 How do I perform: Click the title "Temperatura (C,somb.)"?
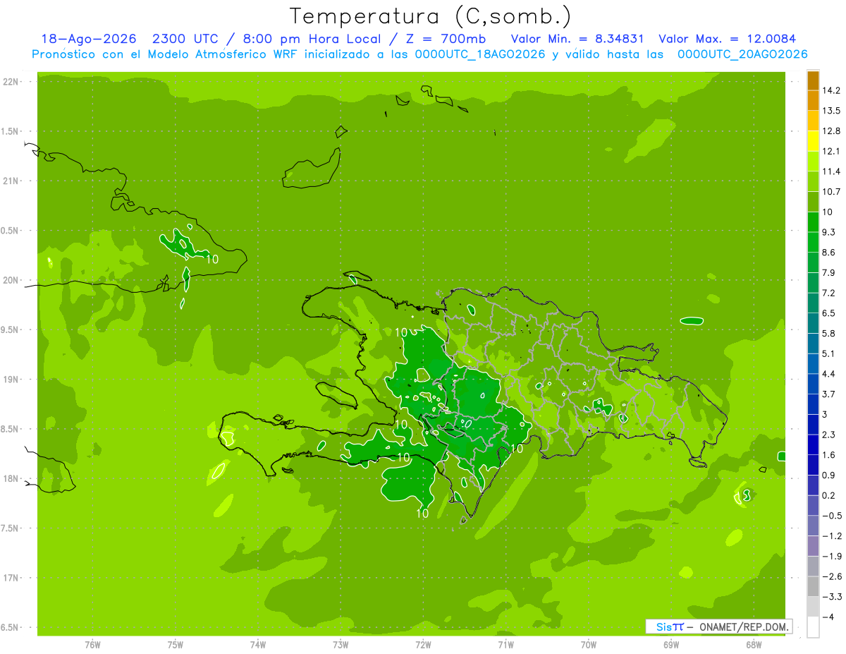click(431, 16)
